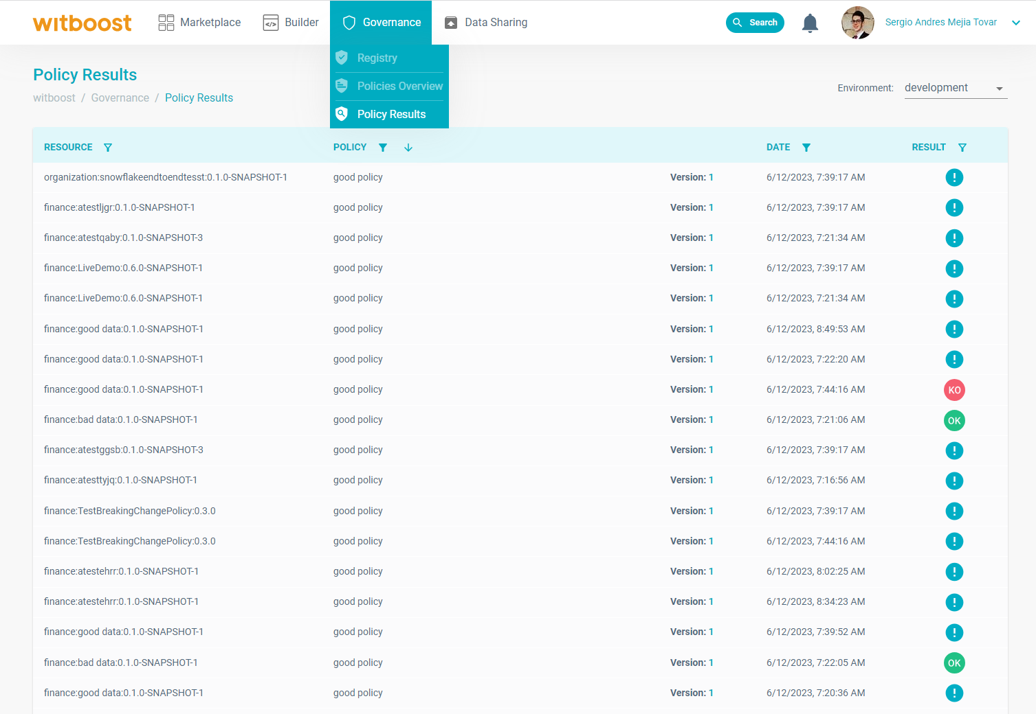
Task: Expand the user account menu chevron
Action: 1016,23
